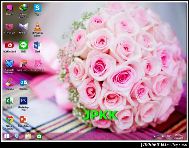Select the VLC media player icon
The width and height of the screenshot is (189, 148).
[x=37, y=29]
